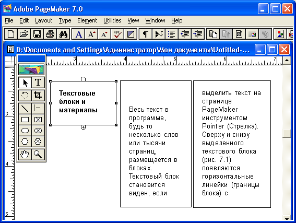Activate the Hand grabber tool
The image size is (296, 223).
click(25, 155)
